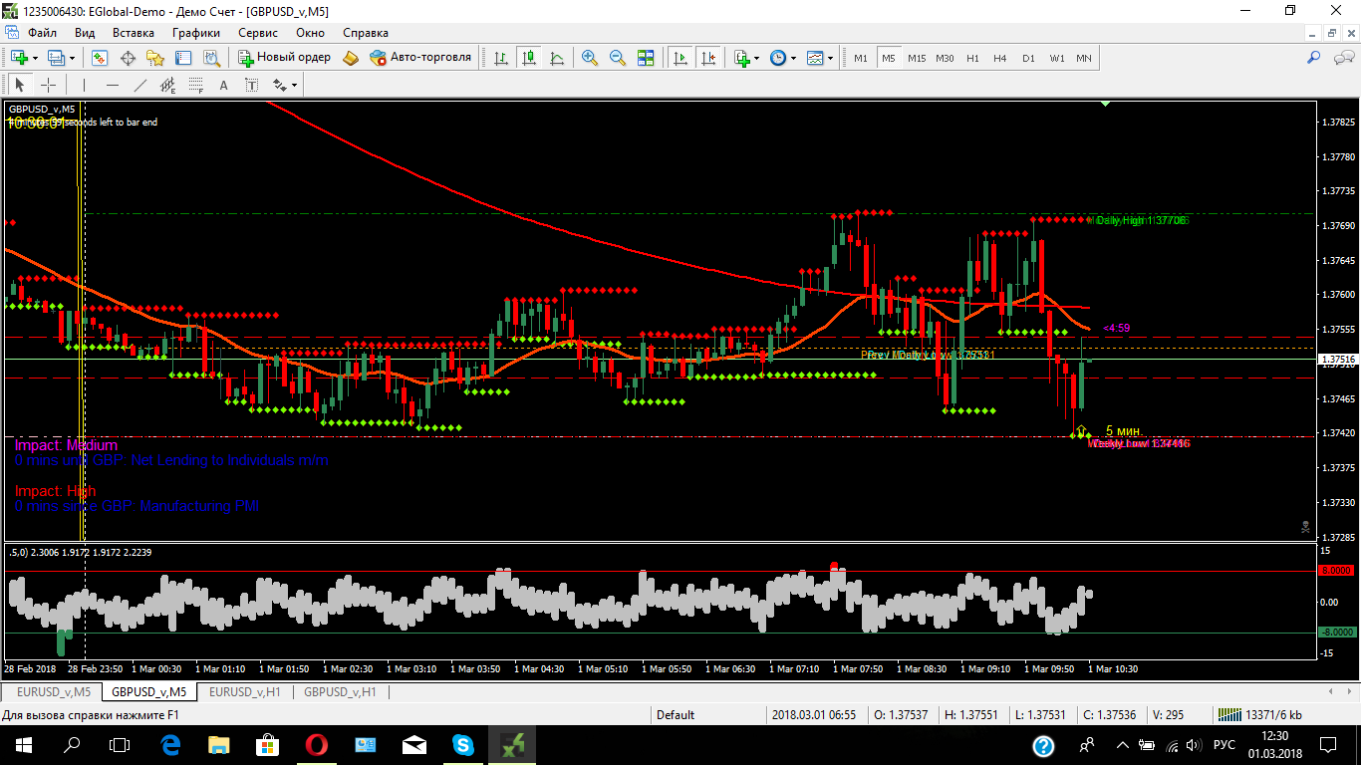
Task: Open the chat messages icon
Action: pos(1341,58)
